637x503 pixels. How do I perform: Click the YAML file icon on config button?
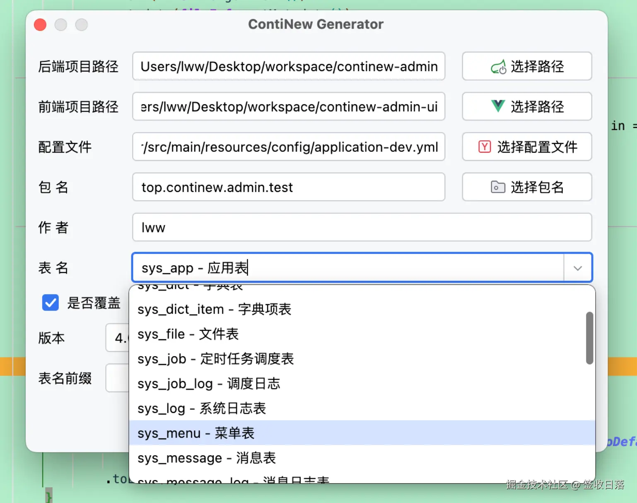485,147
